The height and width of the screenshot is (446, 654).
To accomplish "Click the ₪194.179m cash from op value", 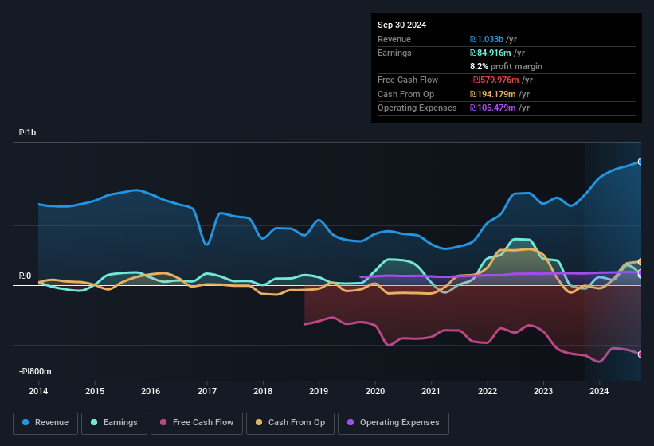I will [x=492, y=94].
